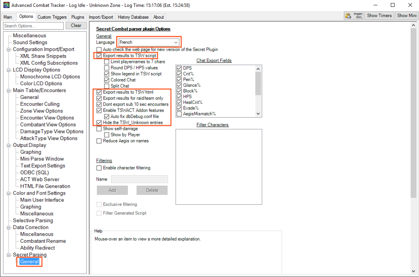Select Selective Parsing tree item
The width and height of the screenshot is (419, 277).
pos(33,220)
